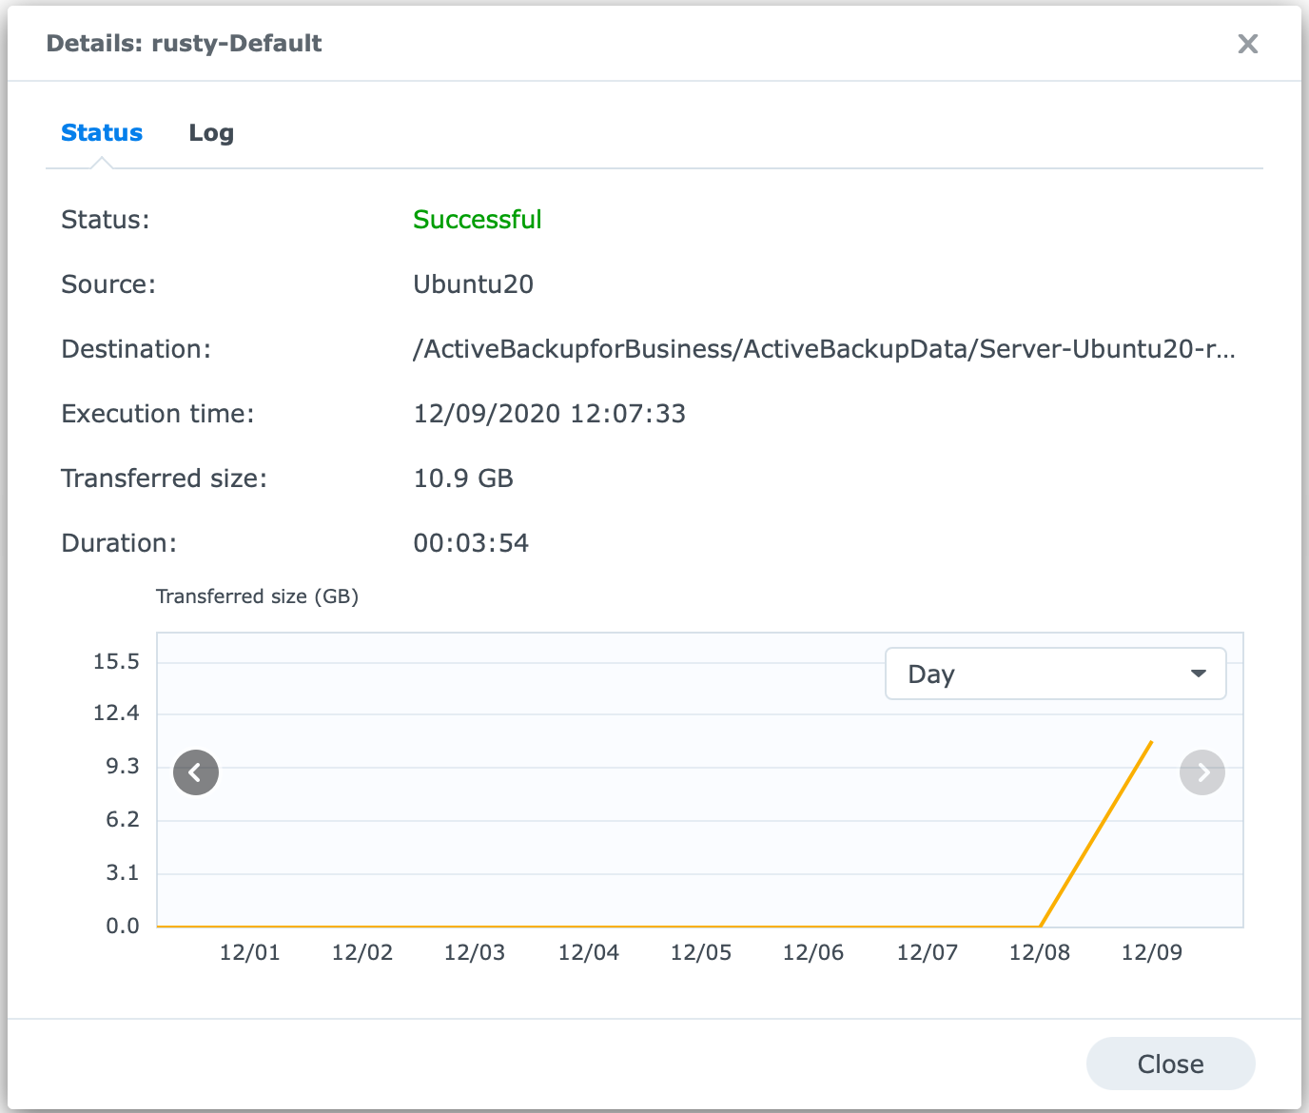
Task: Click the Source: field label
Action: pyautogui.click(x=108, y=284)
